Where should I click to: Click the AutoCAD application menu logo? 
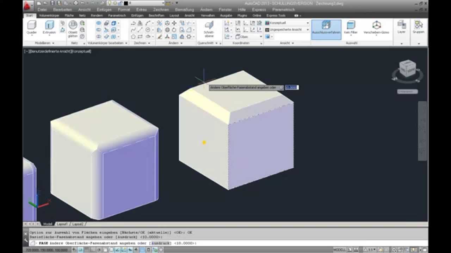(x=28, y=5)
